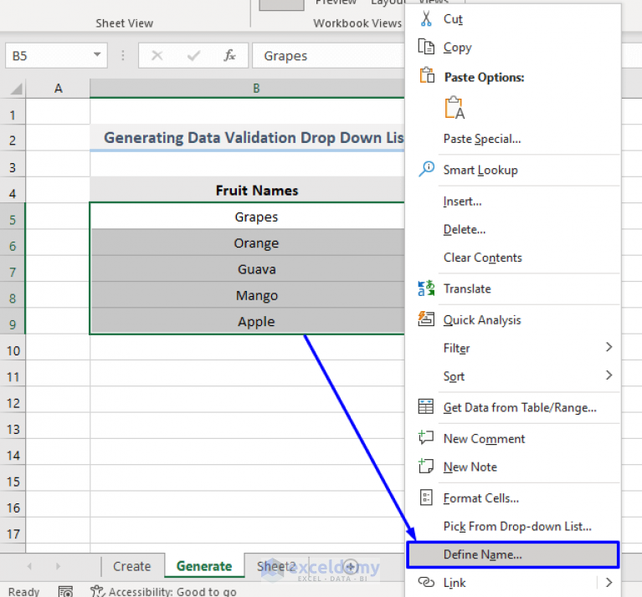This screenshot has height=597, width=642.
Task: Click the macro recording status bar icon
Action: (x=65, y=591)
